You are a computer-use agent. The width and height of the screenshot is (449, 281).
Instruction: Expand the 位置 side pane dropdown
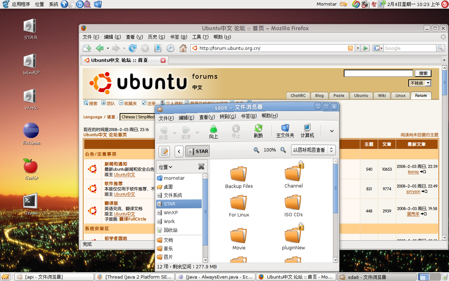(166, 167)
